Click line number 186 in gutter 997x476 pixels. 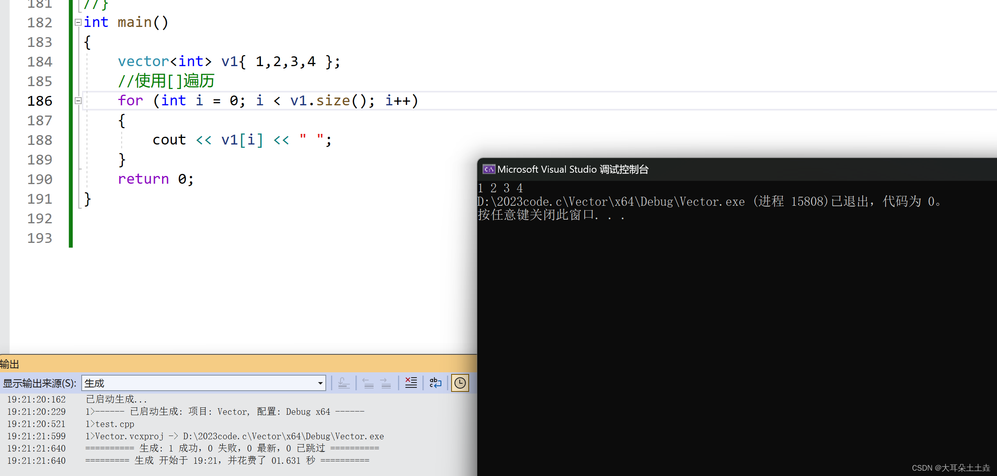40,101
